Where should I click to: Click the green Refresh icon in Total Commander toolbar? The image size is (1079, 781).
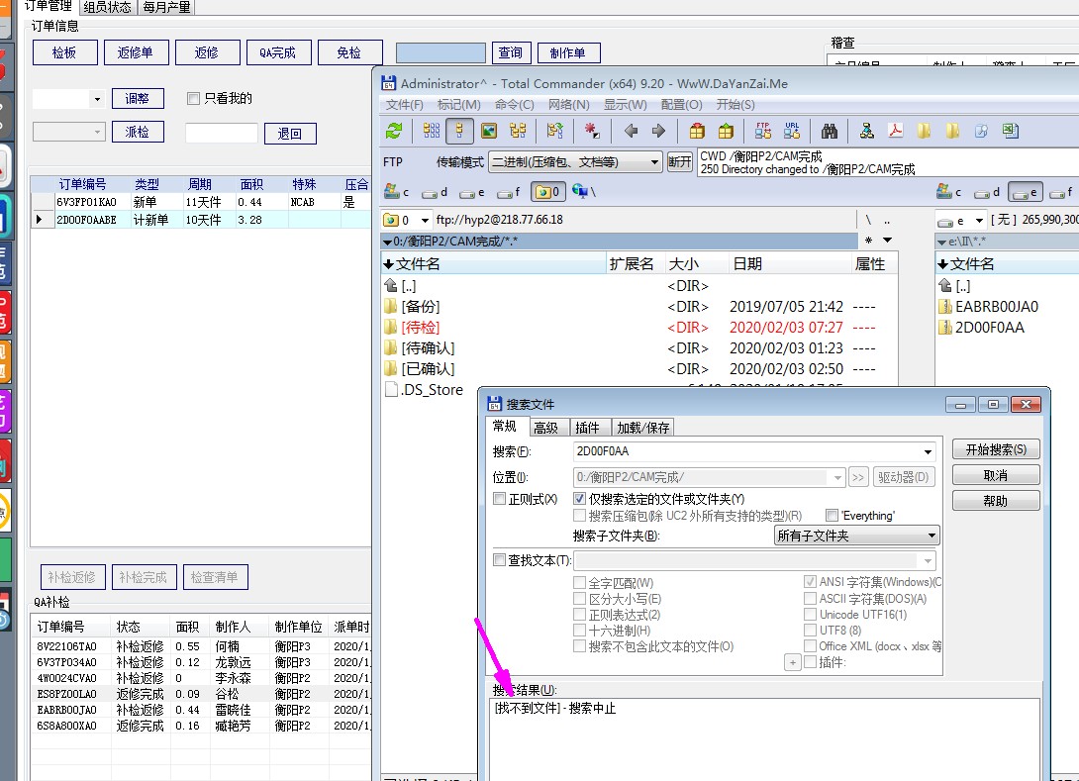click(394, 131)
